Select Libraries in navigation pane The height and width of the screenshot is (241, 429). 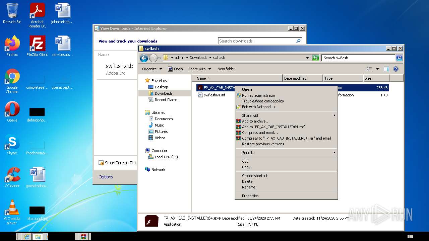155,112
